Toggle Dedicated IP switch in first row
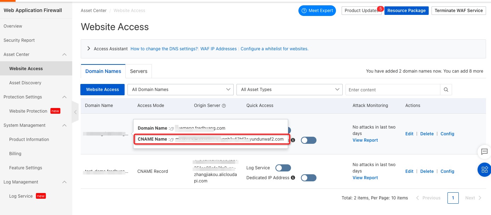 click(x=308, y=140)
